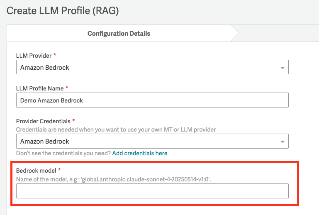Click the red asterisk beside LLM Provider
Viewport: 319px width, 215px height.
click(54, 56)
